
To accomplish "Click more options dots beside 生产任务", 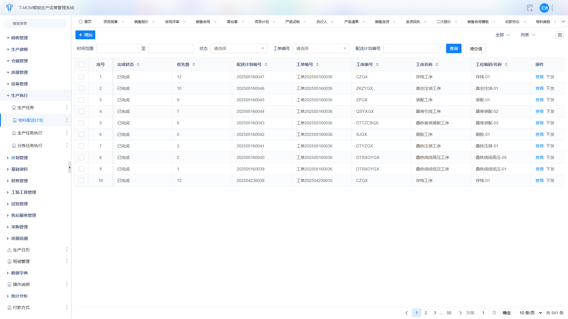I will [67, 107].
